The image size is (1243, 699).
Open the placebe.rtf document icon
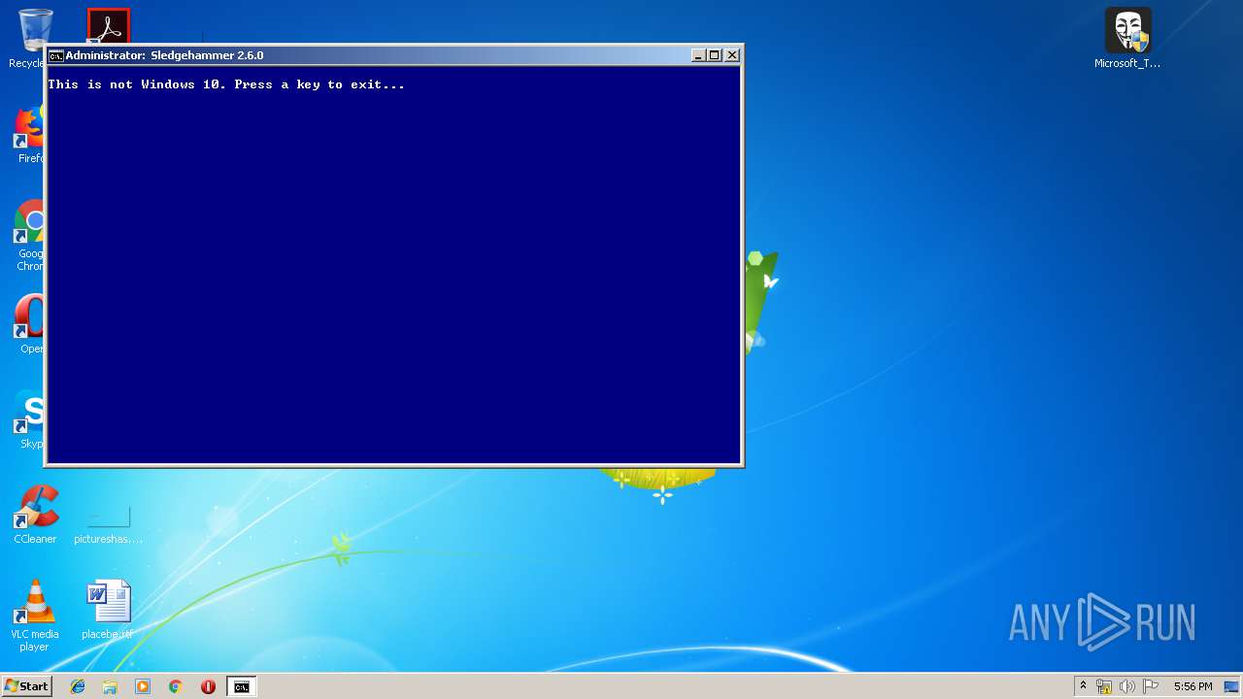[x=108, y=610]
